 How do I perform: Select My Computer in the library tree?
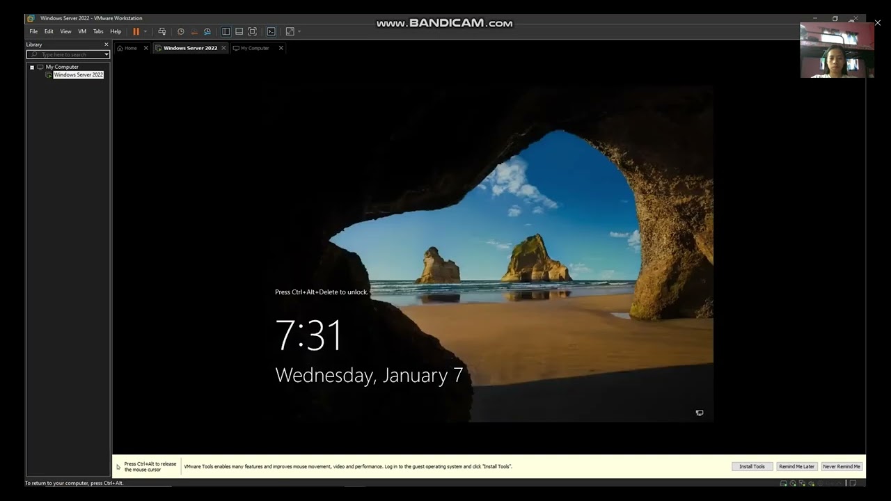(x=62, y=67)
